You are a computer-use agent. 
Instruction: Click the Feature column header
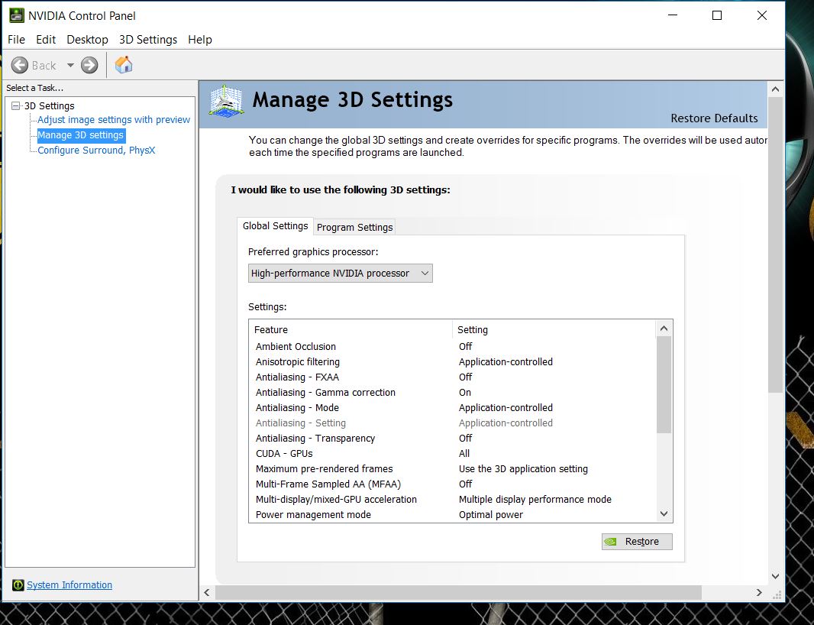(351, 330)
